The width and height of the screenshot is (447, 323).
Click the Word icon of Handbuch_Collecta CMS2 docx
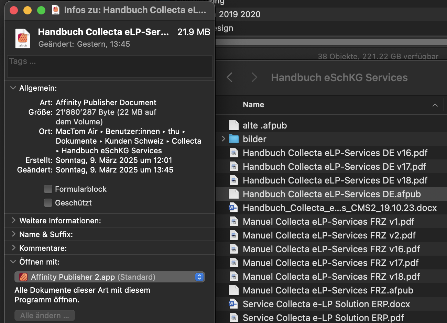coord(234,208)
